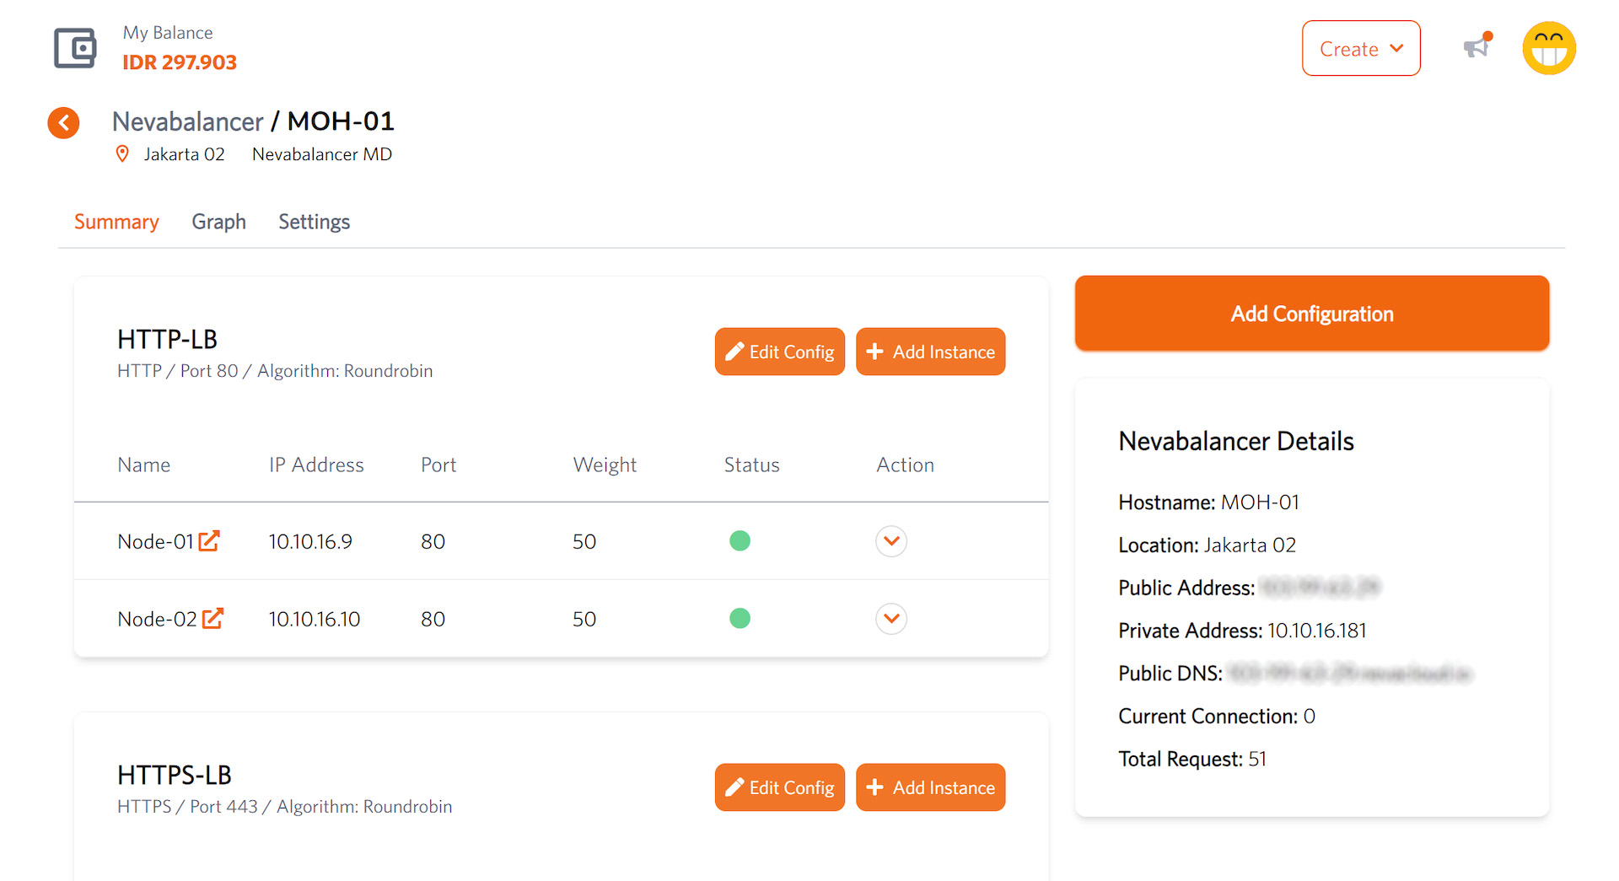Click Node-01 green status indicator
Screen dimensions: 1619x881
740,541
